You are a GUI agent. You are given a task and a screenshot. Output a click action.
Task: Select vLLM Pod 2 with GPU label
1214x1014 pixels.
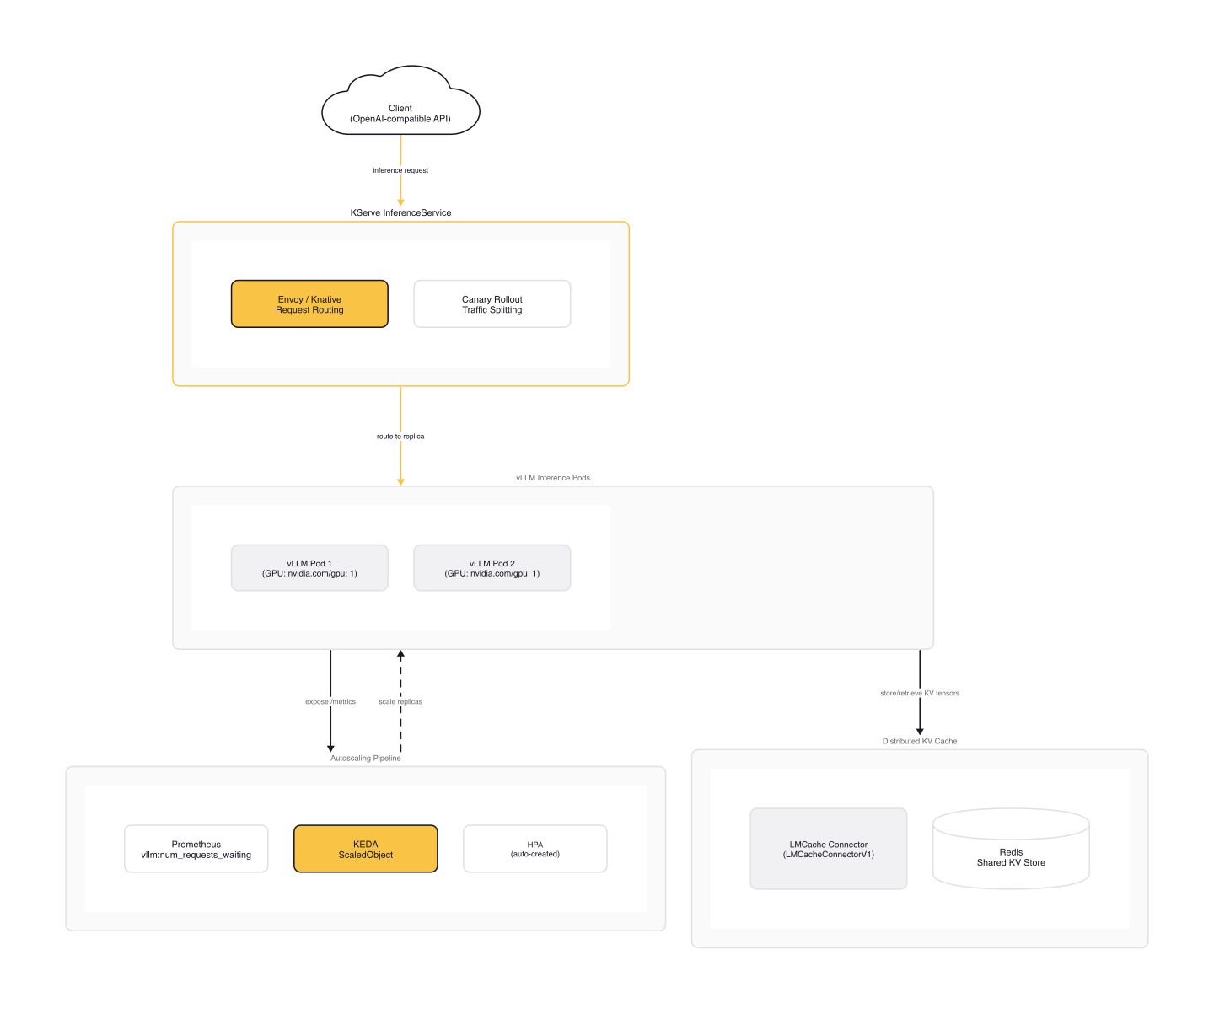point(492,567)
